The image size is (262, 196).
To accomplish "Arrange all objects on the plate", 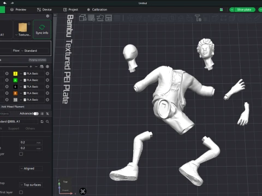I will [109, 18].
